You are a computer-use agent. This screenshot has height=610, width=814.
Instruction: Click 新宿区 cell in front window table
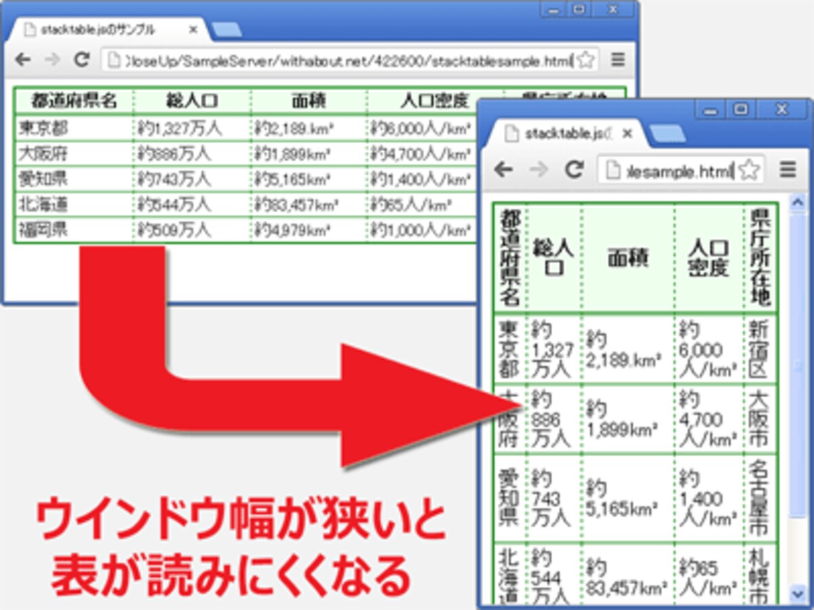tap(760, 349)
